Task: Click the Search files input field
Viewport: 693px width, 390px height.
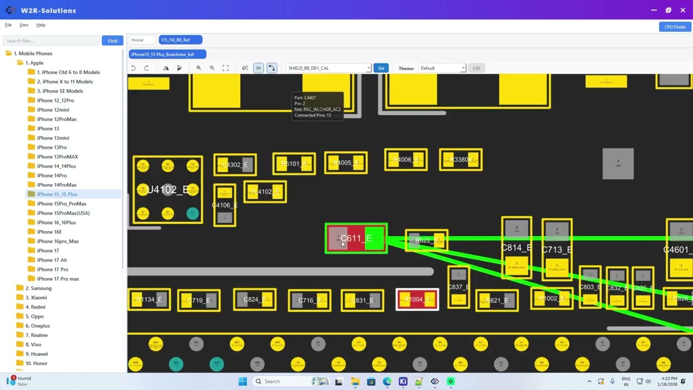Action: click(51, 41)
